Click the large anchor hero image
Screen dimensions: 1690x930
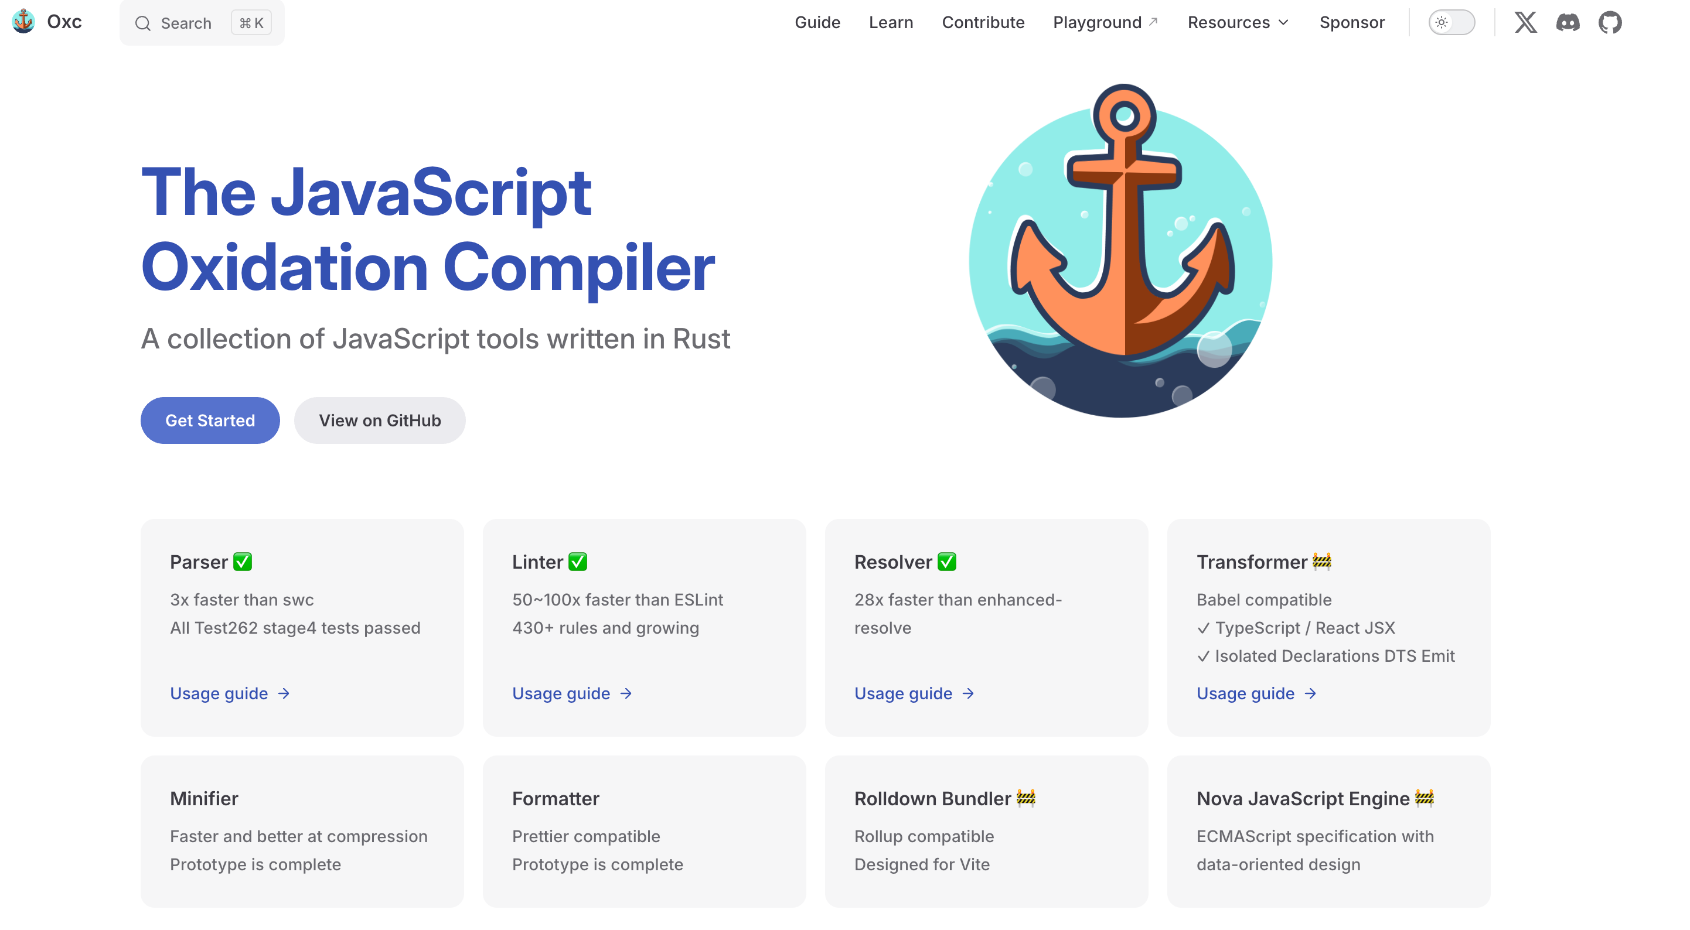[x=1120, y=251]
